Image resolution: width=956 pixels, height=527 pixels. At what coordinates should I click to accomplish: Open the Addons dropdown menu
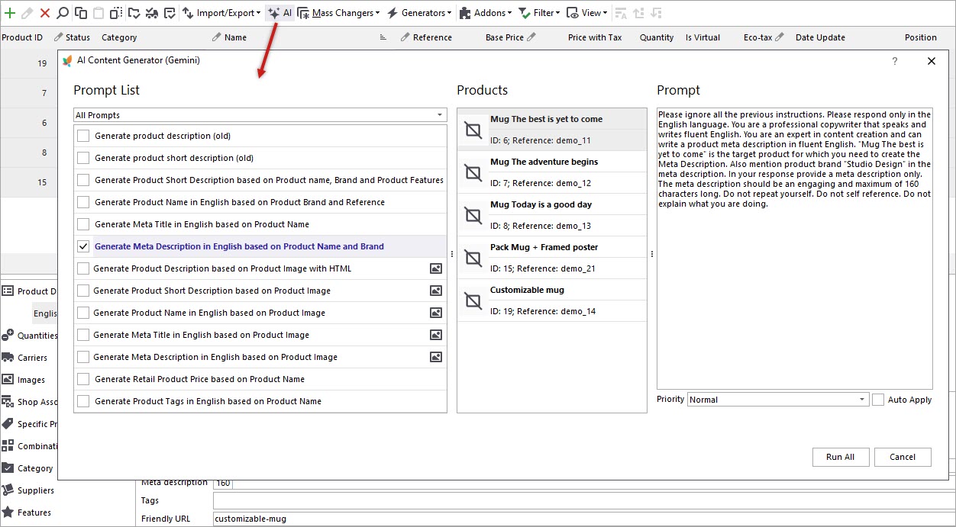point(485,13)
